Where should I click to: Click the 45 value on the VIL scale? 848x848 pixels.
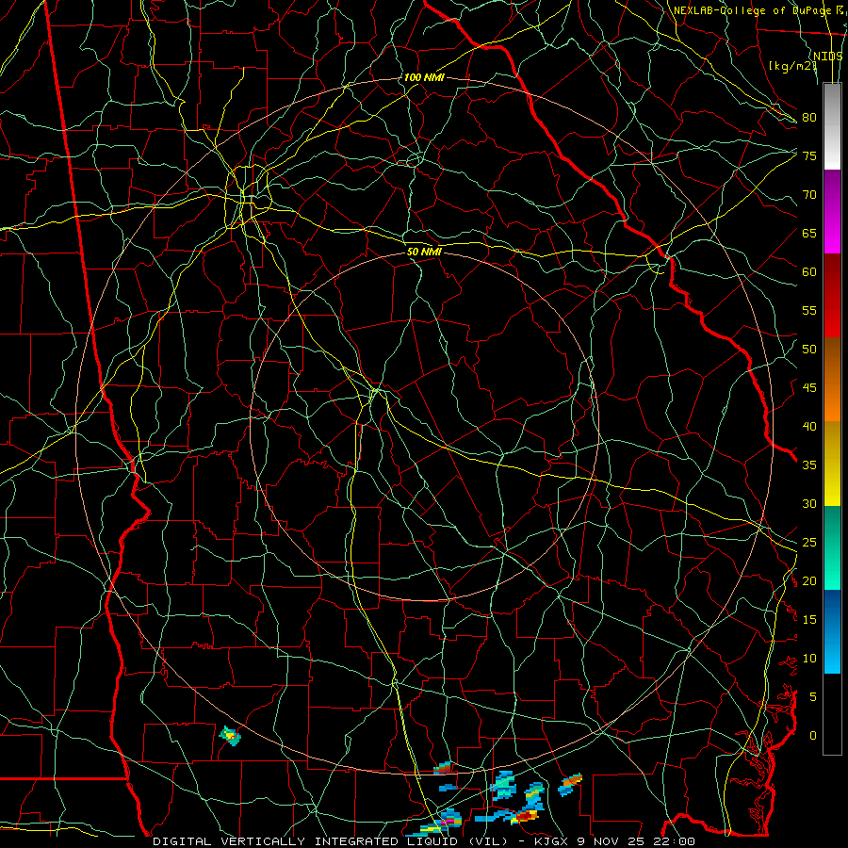coord(809,388)
